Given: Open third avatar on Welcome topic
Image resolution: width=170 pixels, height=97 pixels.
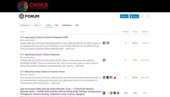Looking at the screenshot, I should pos(111,77).
